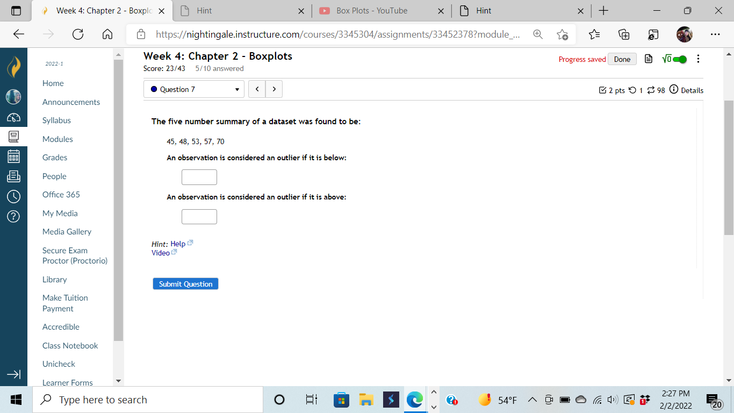
Task: Click the document/notes icon near Progress saved
Action: point(647,59)
